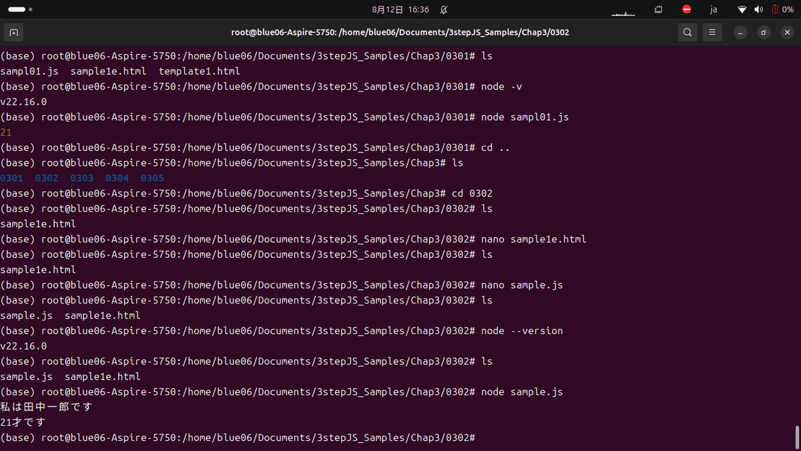The height and width of the screenshot is (451, 801).
Task: Click the restore window button
Action: pyautogui.click(x=763, y=32)
